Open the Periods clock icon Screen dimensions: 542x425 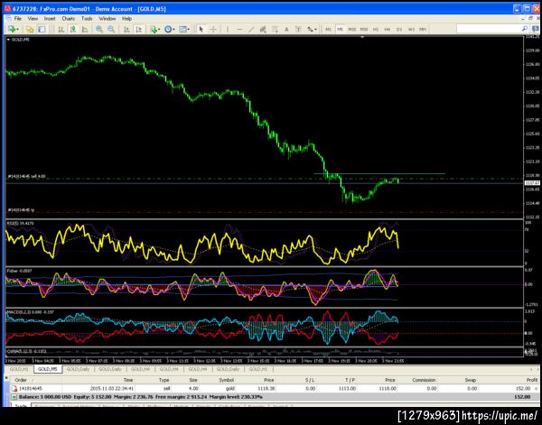pos(168,30)
